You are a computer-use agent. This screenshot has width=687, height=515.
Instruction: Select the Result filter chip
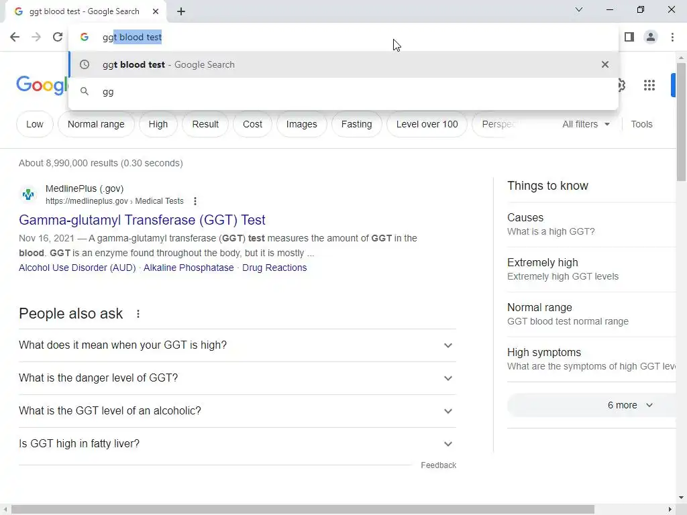point(205,124)
